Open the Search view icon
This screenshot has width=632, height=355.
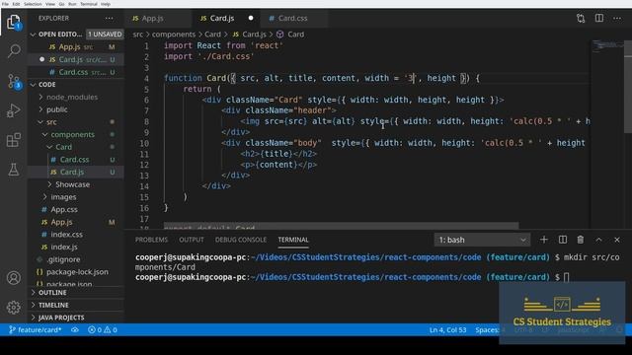click(x=14, y=51)
